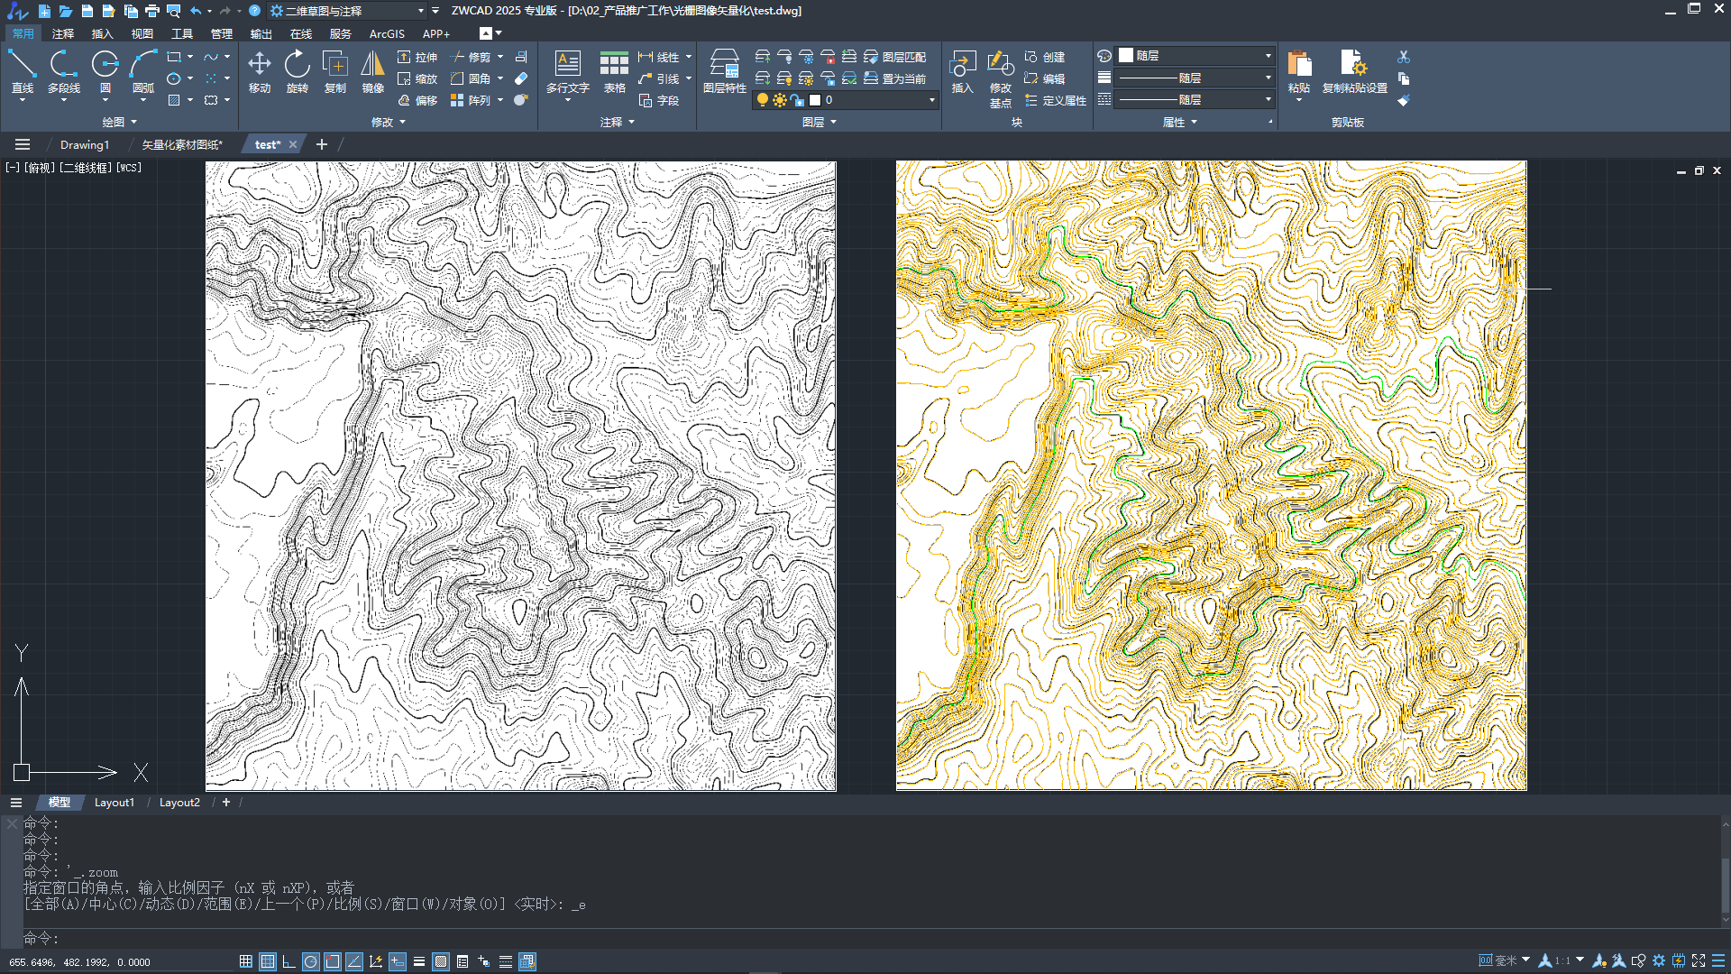Click the Save icon in quick access toolbar
The width and height of the screenshot is (1731, 974).
87,11
